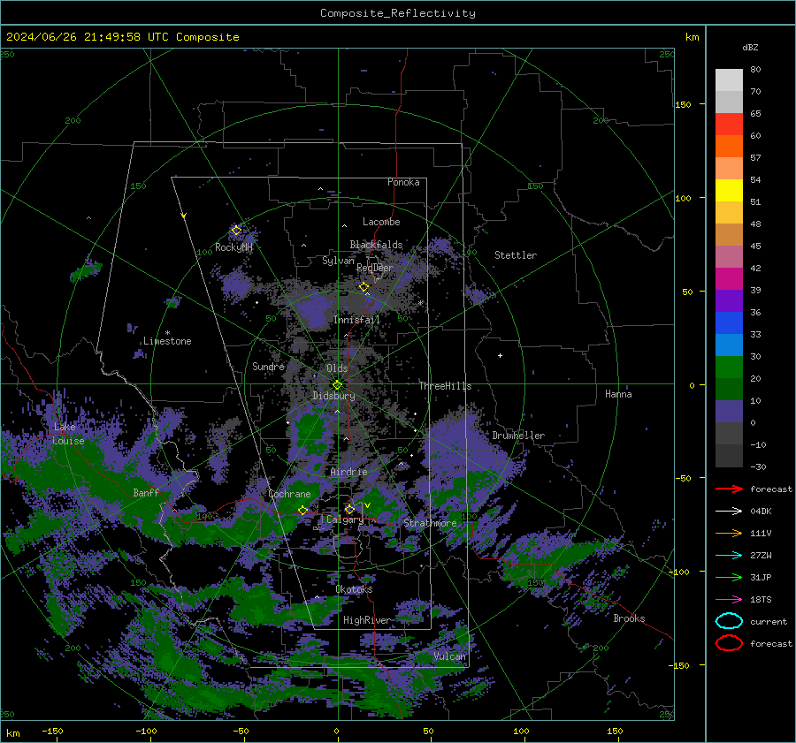Click the white 04DK arrow in legend
796x743 pixels.
729,512
